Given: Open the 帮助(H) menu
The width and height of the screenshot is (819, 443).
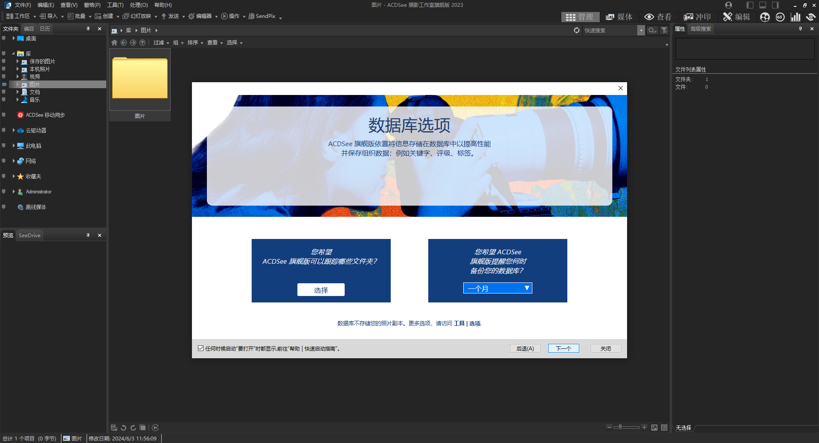Looking at the screenshot, I should (x=163, y=5).
